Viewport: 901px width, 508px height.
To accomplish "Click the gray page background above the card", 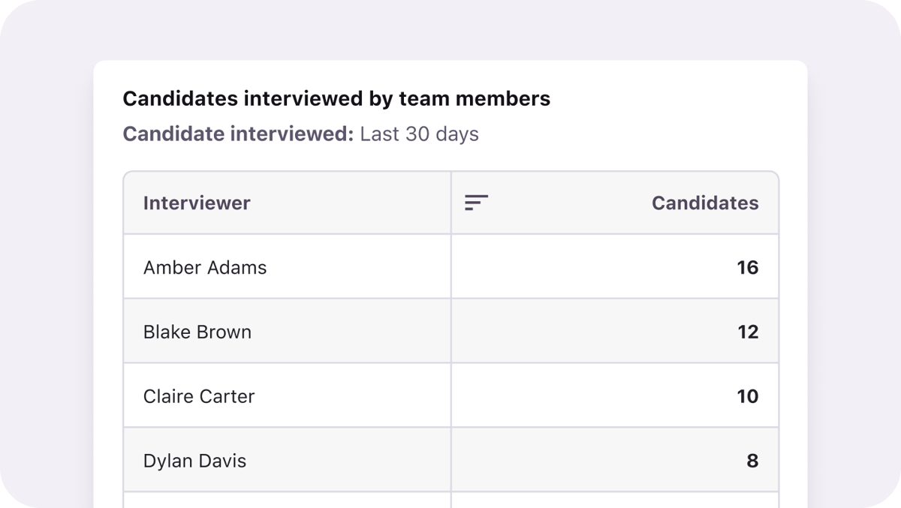I will pos(450,30).
